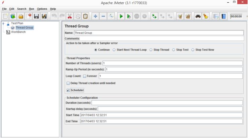Cut with the scissors icon
The height and width of the screenshot is (138, 248).
70,16
